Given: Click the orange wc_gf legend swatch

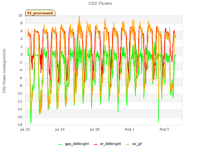Looking at the screenshot, I should pos(128,144).
